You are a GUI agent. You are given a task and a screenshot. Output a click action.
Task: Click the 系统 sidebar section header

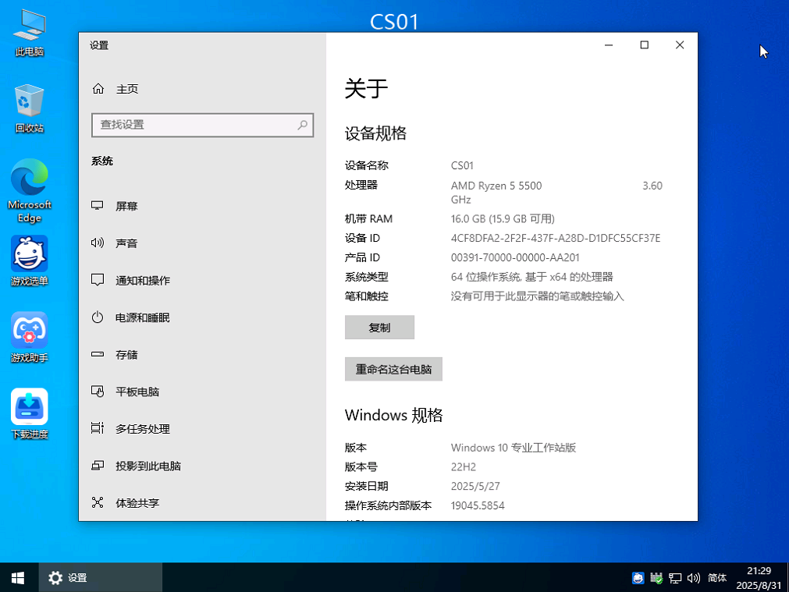[101, 161]
